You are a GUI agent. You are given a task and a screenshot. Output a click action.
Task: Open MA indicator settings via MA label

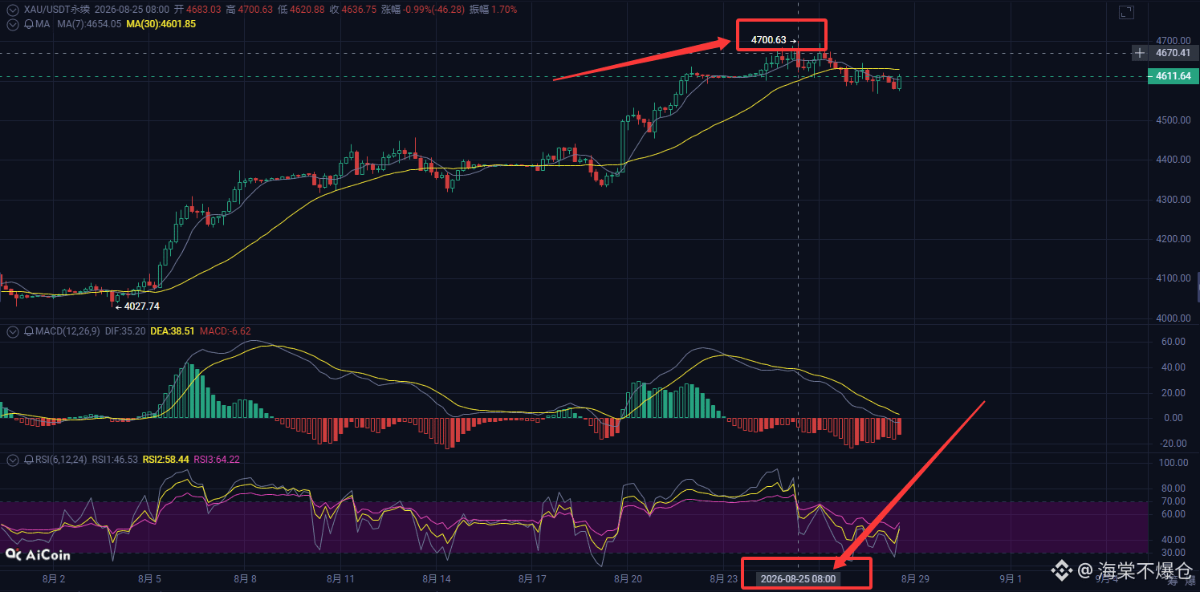[x=43, y=24]
